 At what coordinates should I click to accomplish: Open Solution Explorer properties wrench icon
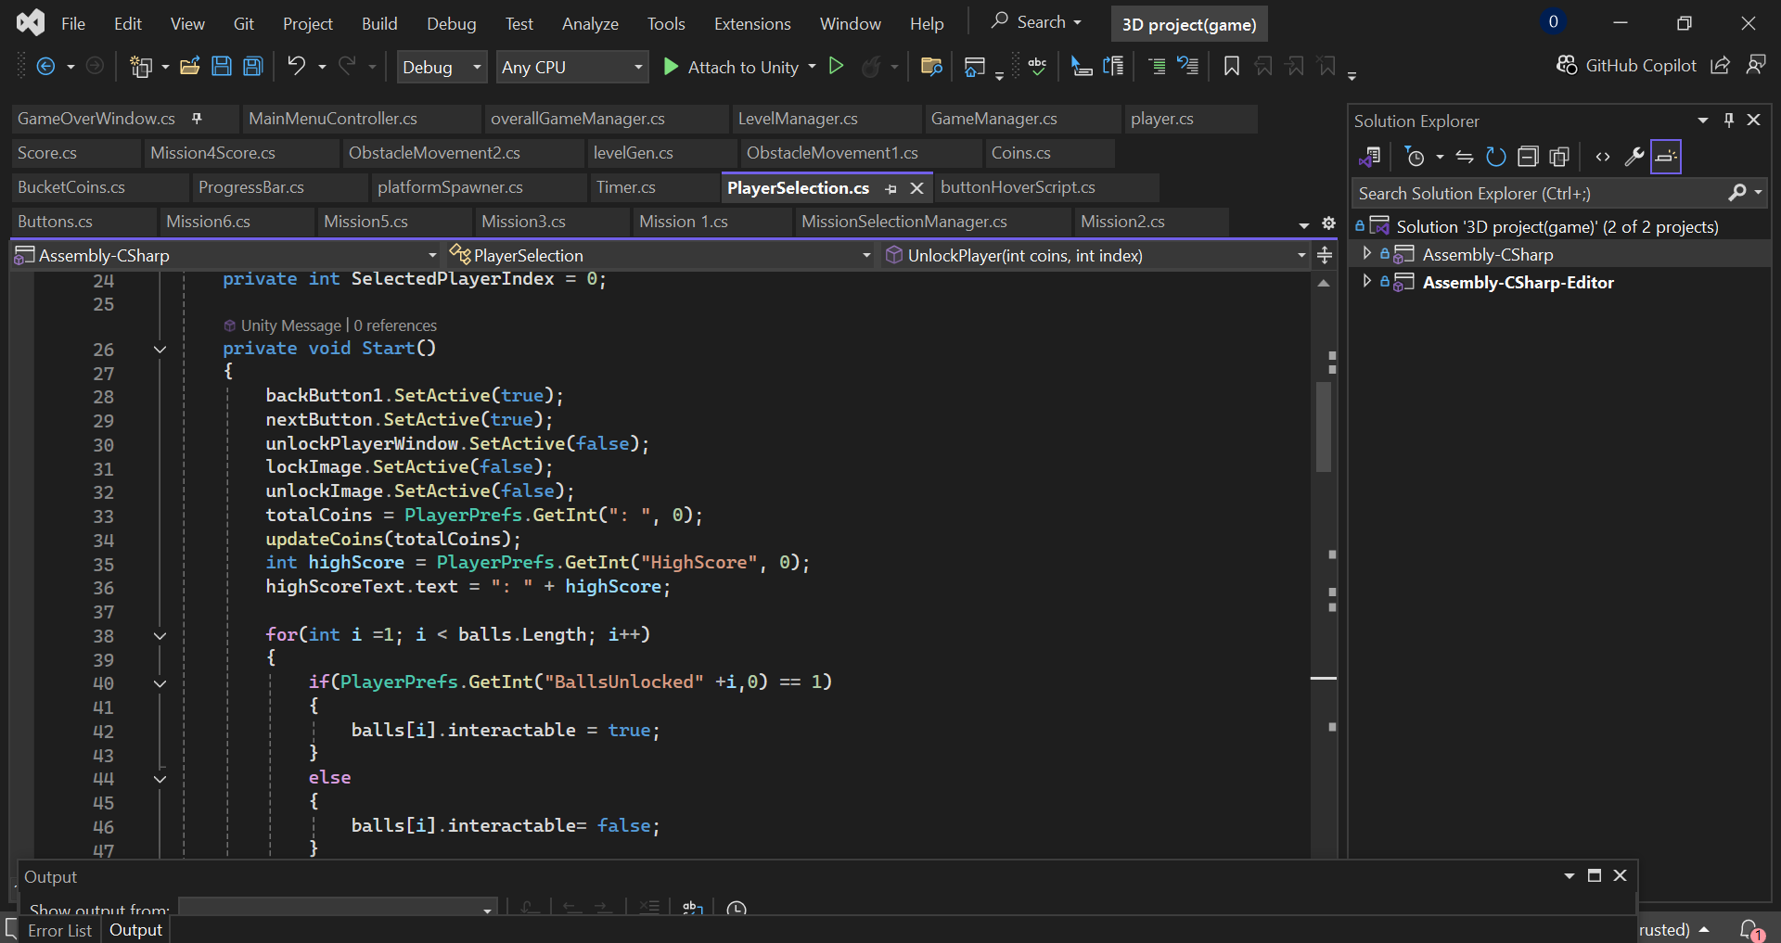coord(1634,157)
